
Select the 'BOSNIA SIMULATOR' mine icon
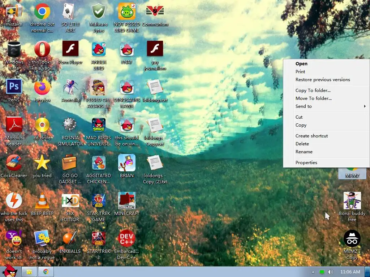pos(70,131)
